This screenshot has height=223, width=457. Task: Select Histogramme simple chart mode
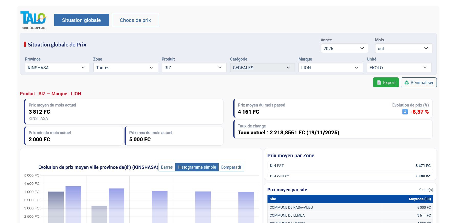(x=197, y=167)
